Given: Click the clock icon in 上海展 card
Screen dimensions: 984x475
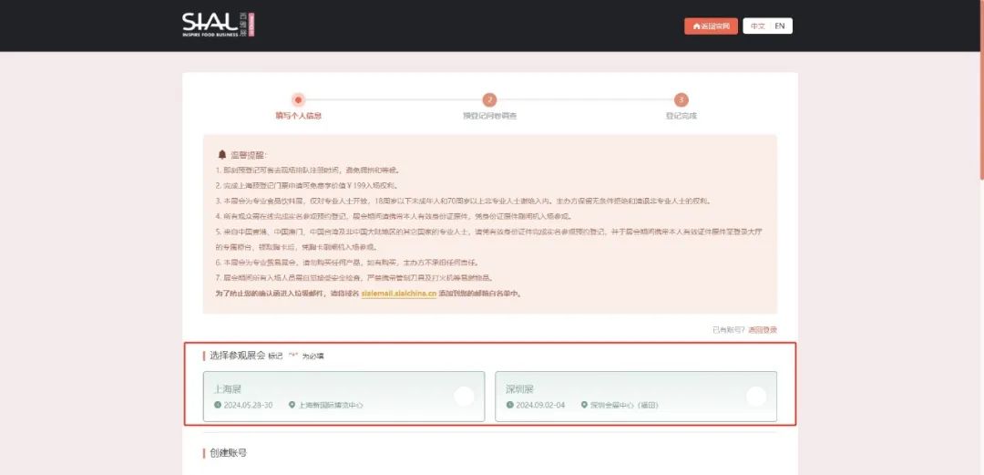Looking at the screenshot, I should (218, 405).
